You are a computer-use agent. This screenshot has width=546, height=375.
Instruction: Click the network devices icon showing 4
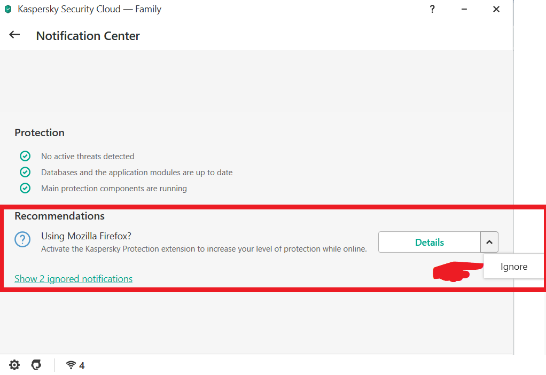click(x=75, y=365)
